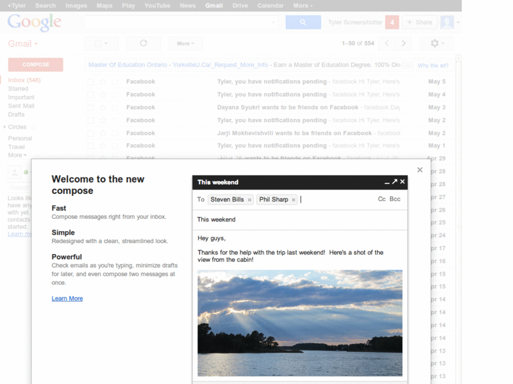Go to Images in the top bar
This screenshot has width=513, height=384.
coord(76,6)
